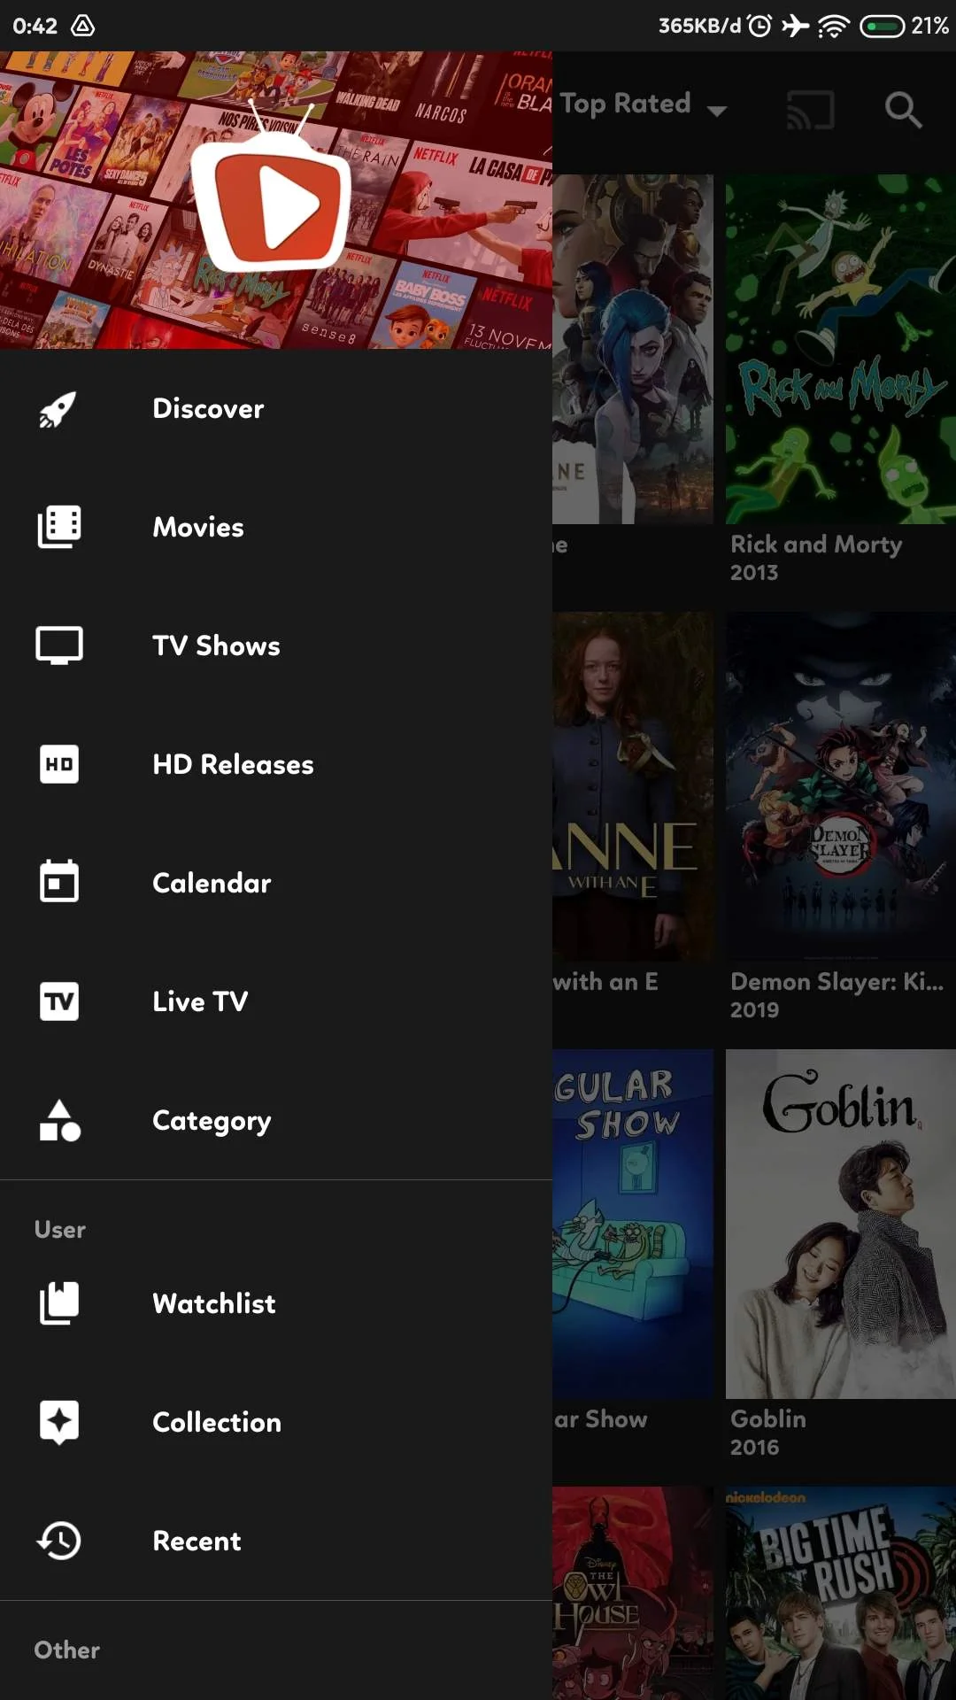
Task: Open the Big Time Rush poster
Action: coord(841,1594)
